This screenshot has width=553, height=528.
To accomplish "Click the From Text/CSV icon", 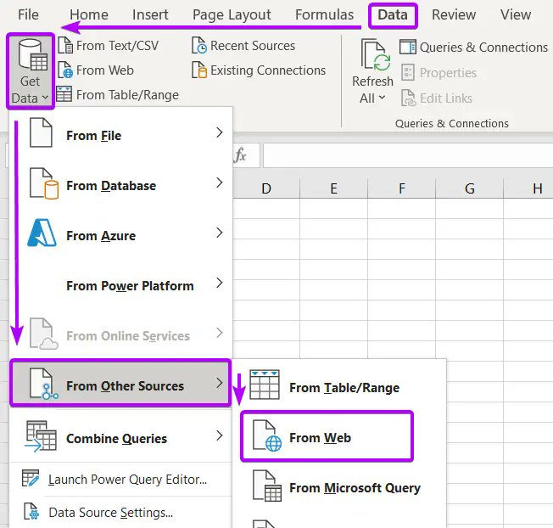I will pyautogui.click(x=65, y=46).
